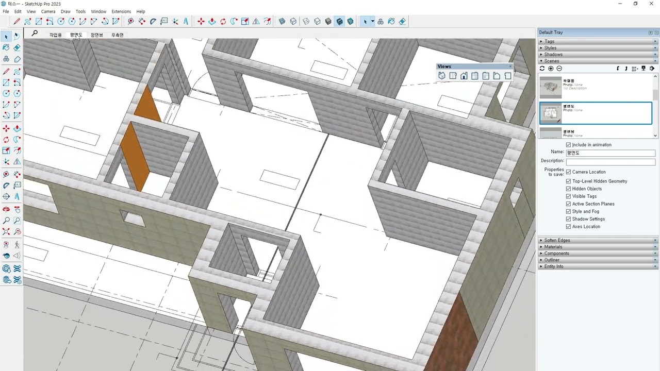Viewport: 660px width, 371px height.
Task: Choose the Protractor tool in top toolbar
Action: (153, 21)
